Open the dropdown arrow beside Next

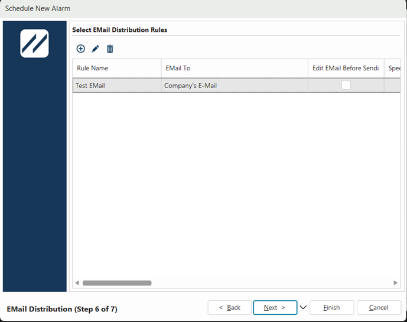coord(303,307)
